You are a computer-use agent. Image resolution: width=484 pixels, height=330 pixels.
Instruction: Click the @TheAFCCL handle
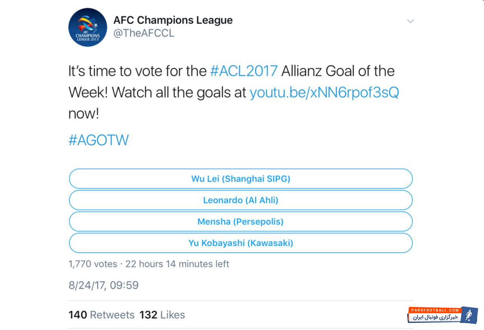(144, 33)
